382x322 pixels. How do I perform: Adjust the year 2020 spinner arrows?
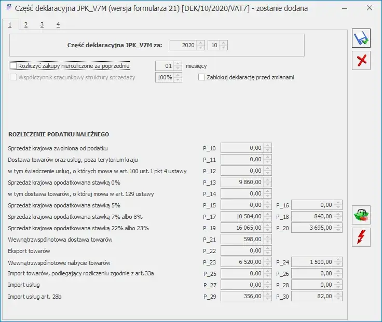[x=201, y=45]
